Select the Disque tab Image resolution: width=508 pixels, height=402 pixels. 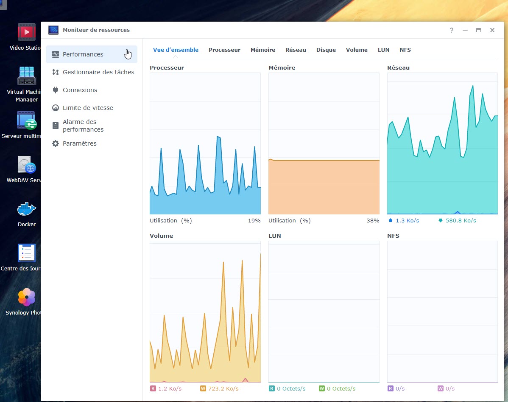tap(326, 50)
